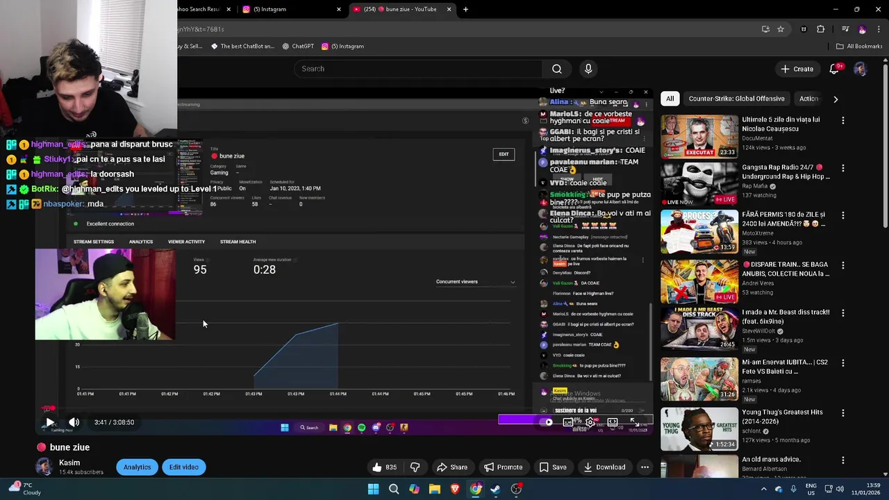Click Create button in YouTube header
Viewport: 889px width, 500px height.
click(797, 69)
